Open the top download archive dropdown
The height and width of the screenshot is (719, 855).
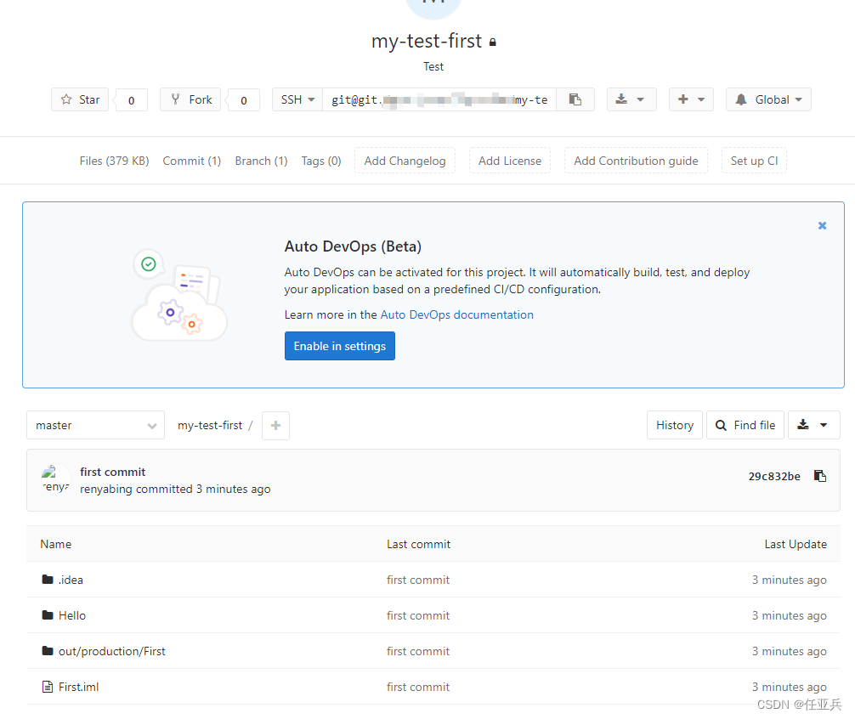click(x=631, y=99)
